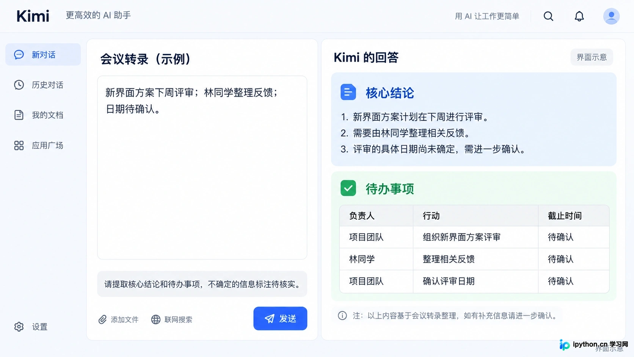
Task: Start a new chat via 新对话
Action: 43,54
